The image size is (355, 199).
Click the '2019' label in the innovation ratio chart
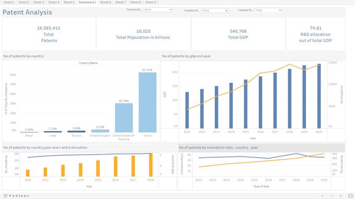click(x=310, y=180)
